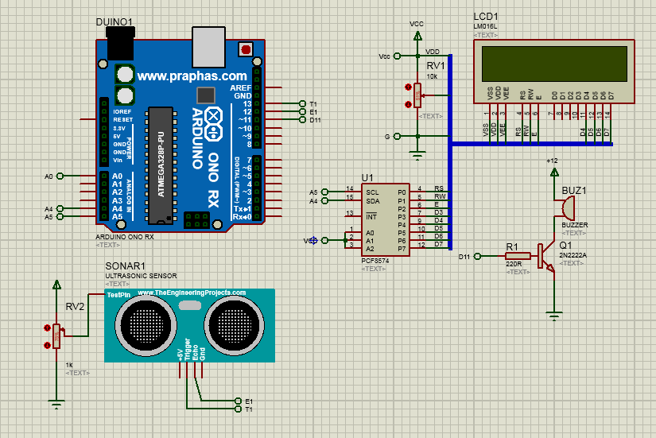Click the ground symbol below the Q1 transistor
The width and height of the screenshot is (656, 438).
(x=554, y=316)
